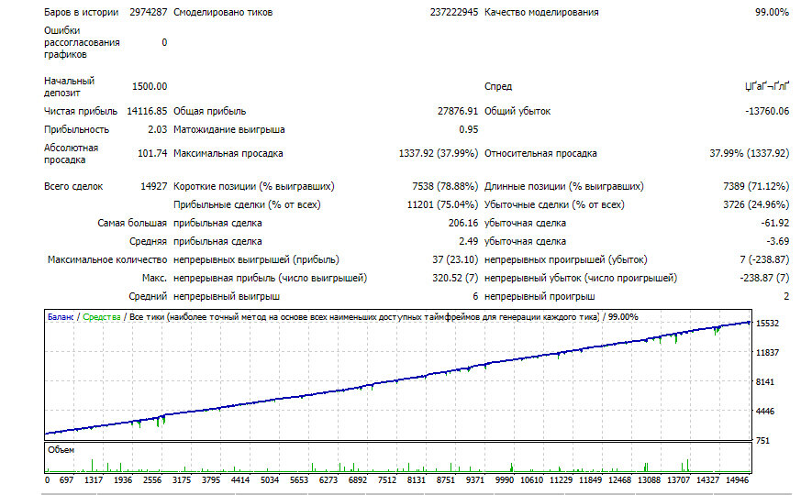Click the 10610 x-axis trade label

pyautogui.click(x=532, y=480)
